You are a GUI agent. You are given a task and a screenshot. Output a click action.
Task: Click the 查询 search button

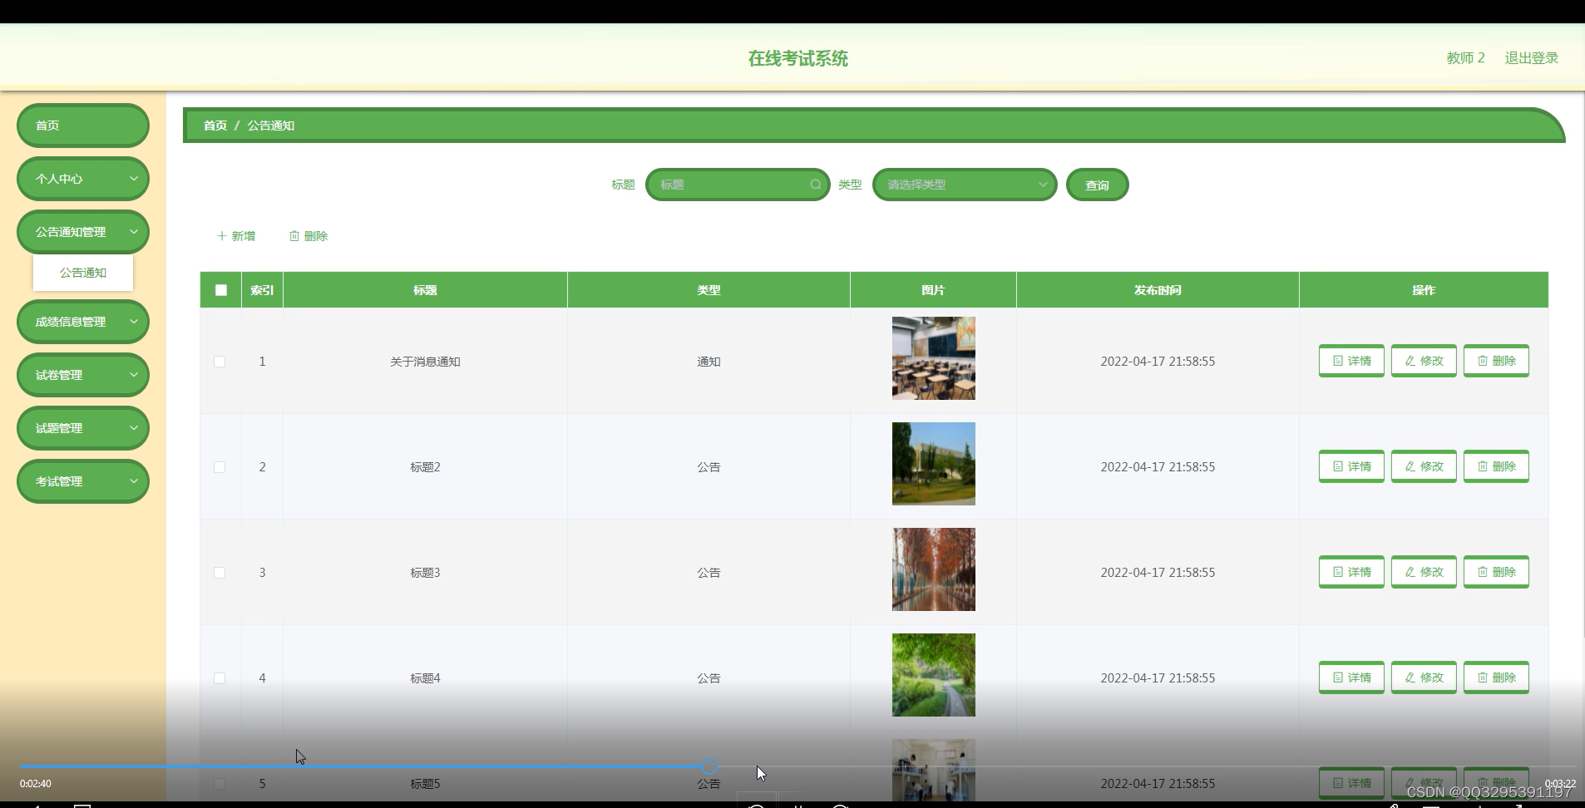click(1098, 185)
